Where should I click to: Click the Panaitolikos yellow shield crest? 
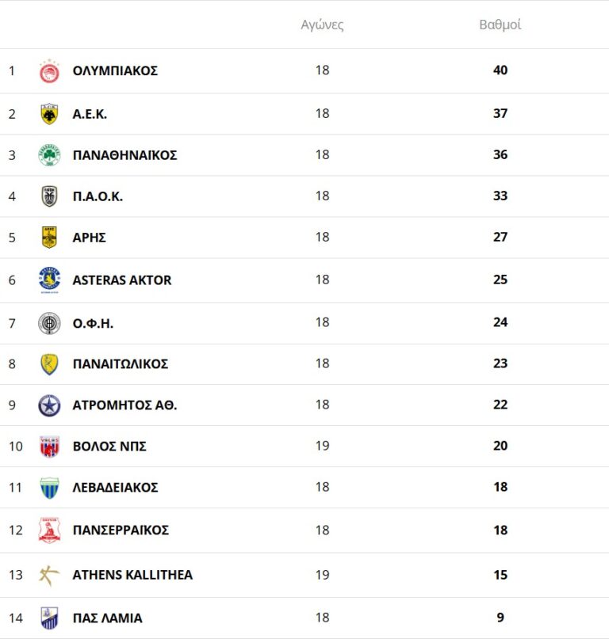point(49,364)
